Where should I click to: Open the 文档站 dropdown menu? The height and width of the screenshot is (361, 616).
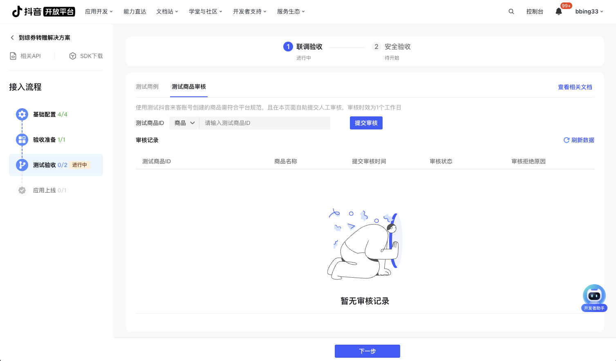click(x=167, y=11)
